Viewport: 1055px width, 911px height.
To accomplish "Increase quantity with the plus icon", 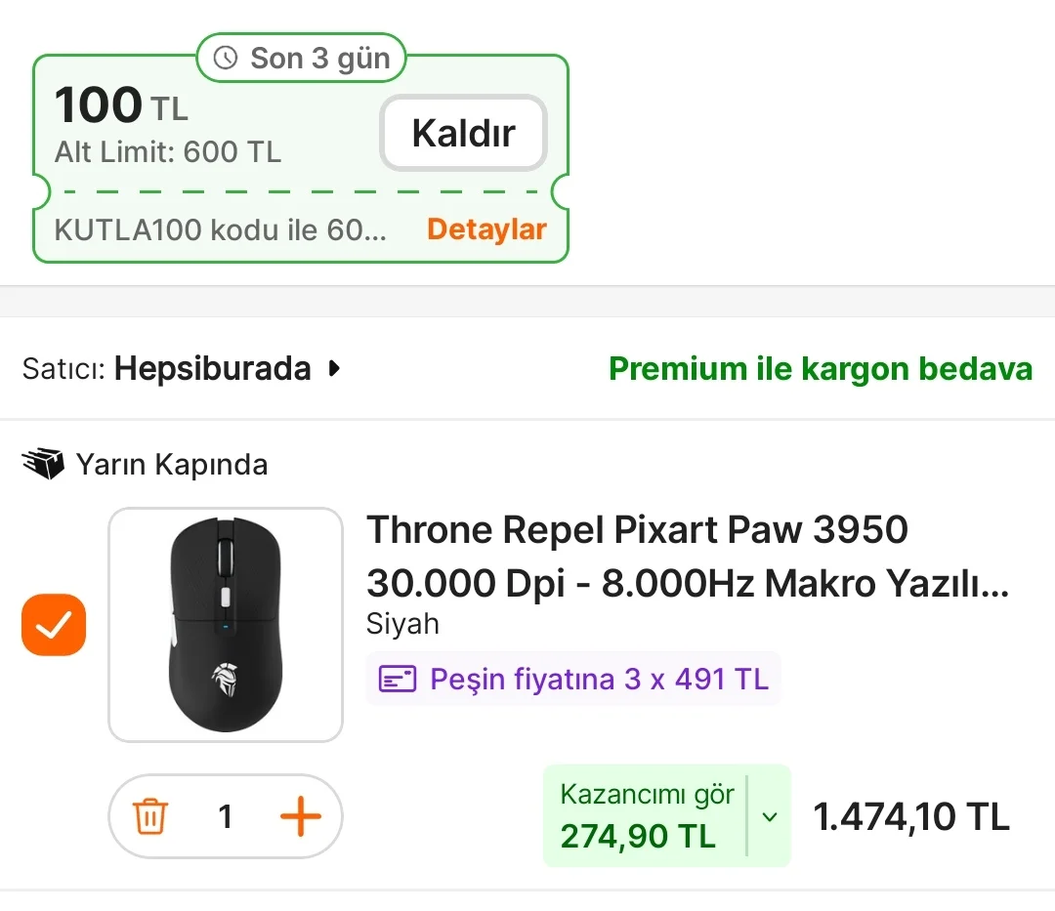I will 301,816.
